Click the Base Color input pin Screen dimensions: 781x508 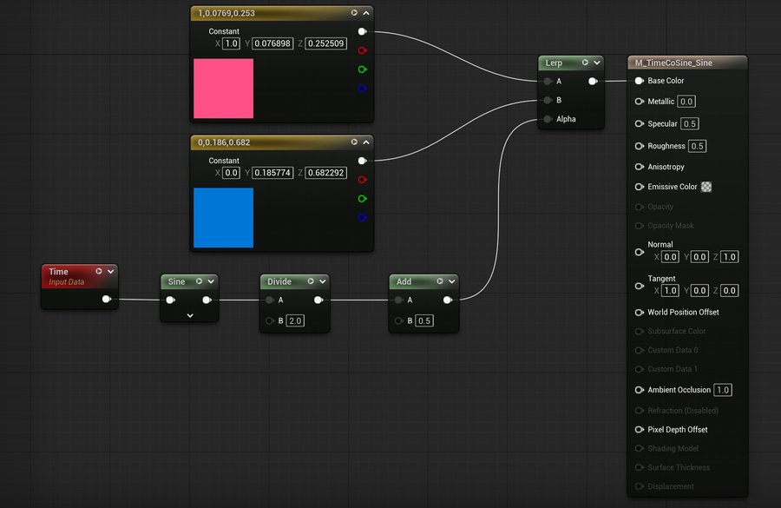[639, 81]
